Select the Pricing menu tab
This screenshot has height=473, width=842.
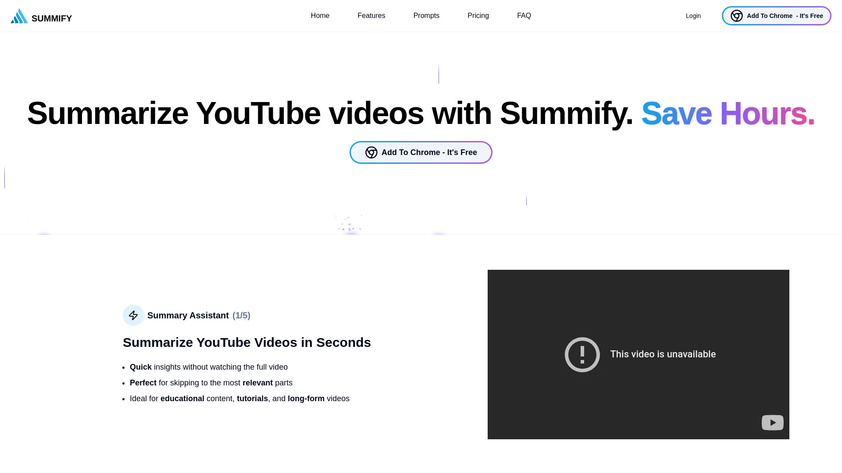point(478,16)
